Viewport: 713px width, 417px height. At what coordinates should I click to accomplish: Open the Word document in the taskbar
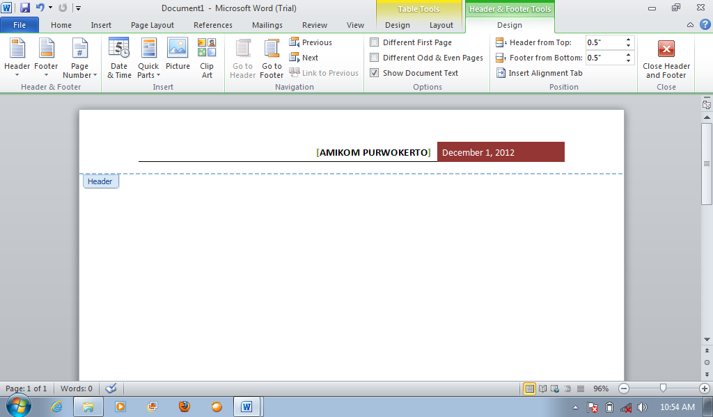coord(247,407)
